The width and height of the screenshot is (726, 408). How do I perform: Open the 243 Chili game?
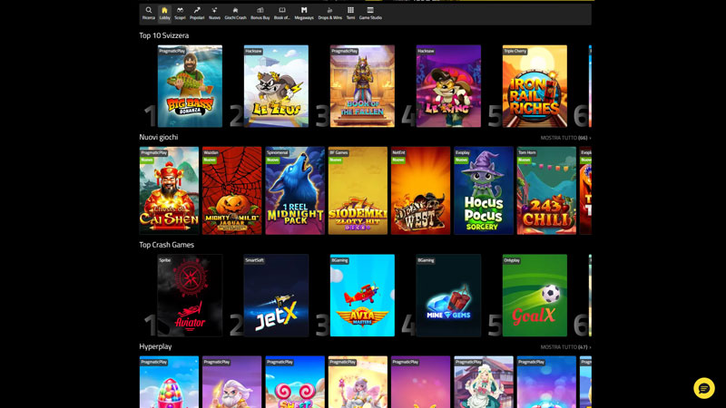click(546, 190)
